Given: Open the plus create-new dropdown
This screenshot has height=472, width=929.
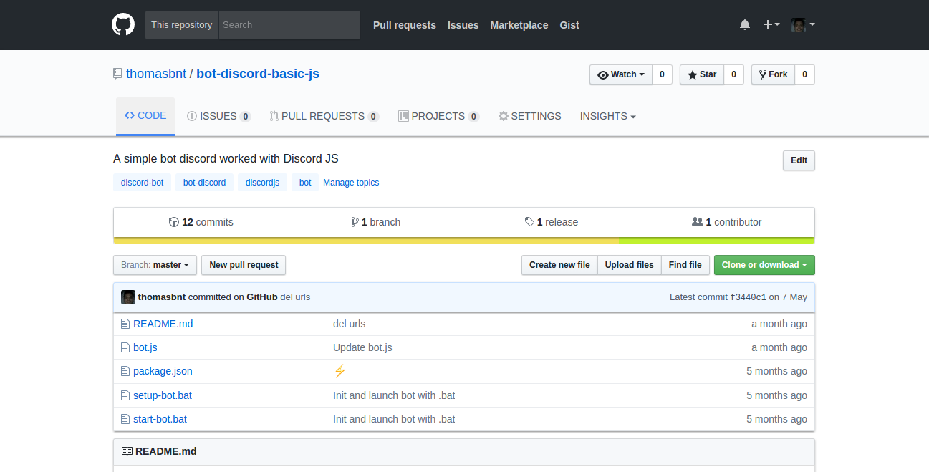Looking at the screenshot, I should [x=771, y=24].
